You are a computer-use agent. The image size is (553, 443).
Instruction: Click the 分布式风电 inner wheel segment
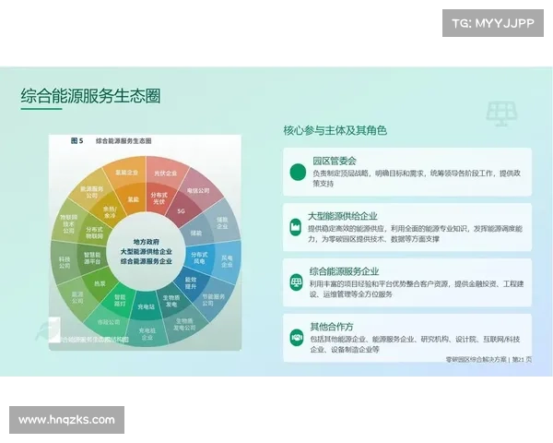point(199,257)
